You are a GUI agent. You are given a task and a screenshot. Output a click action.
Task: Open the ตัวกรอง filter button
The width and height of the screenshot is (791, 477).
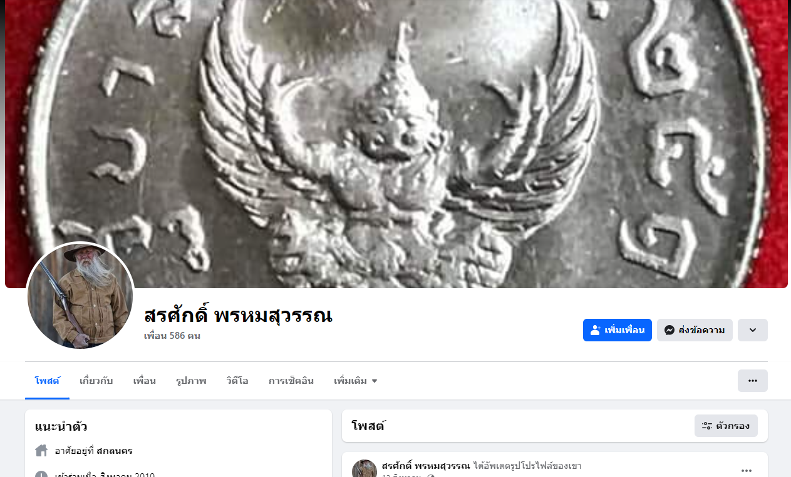[x=726, y=426]
